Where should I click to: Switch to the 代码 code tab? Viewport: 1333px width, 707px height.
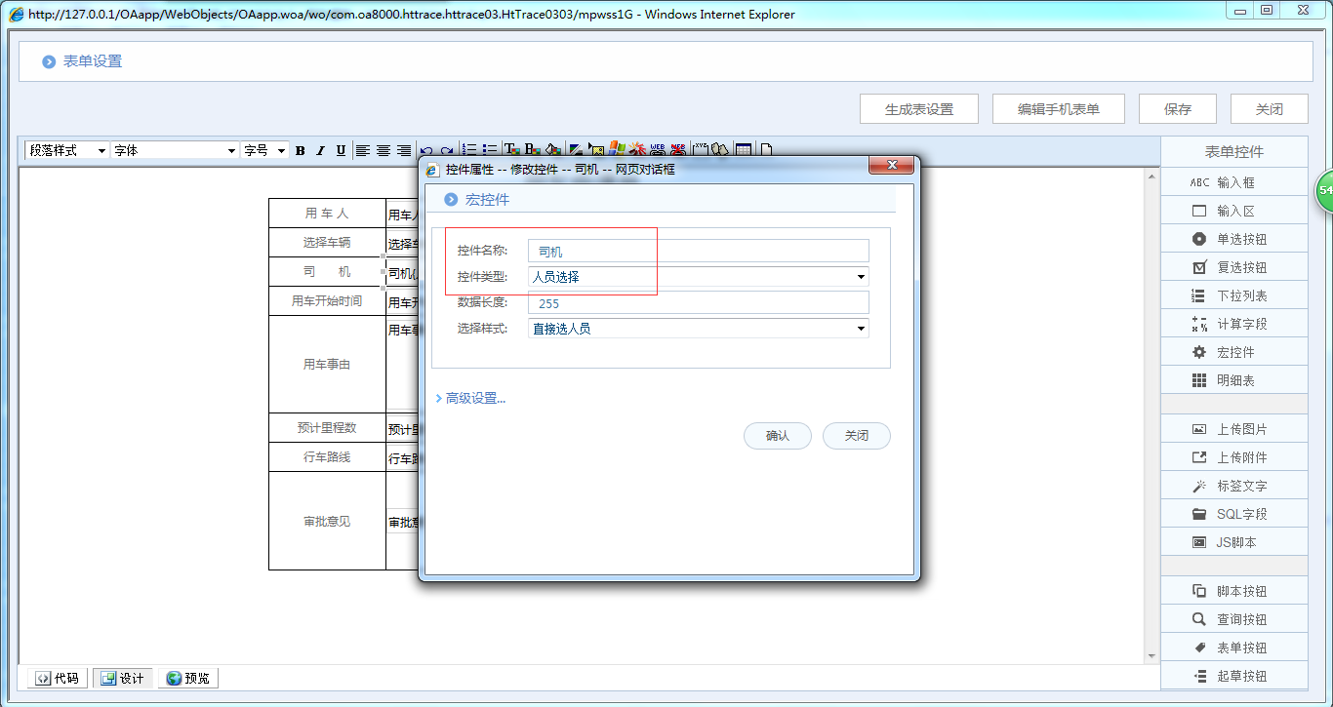click(x=58, y=678)
